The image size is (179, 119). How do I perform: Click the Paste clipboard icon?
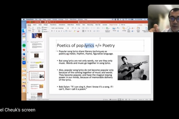29,29
